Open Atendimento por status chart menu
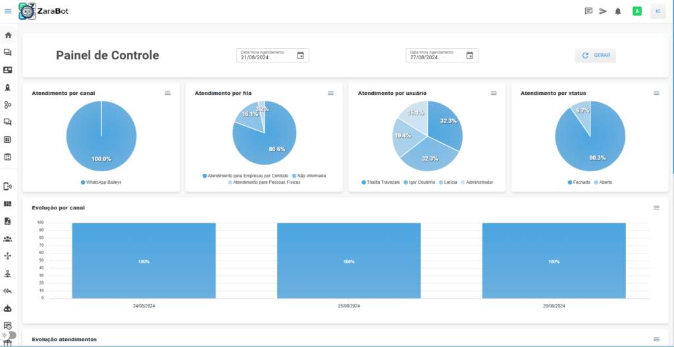This screenshot has width=674, height=347. pyautogui.click(x=656, y=93)
